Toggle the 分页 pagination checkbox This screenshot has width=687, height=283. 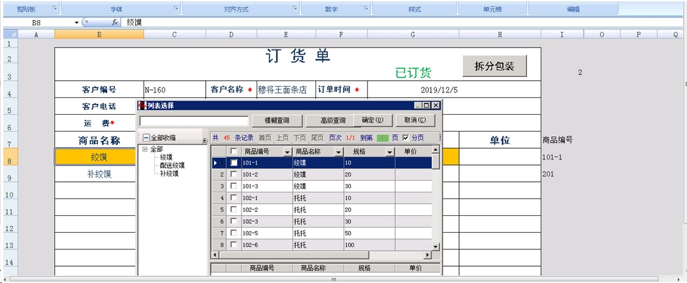pyautogui.click(x=406, y=138)
